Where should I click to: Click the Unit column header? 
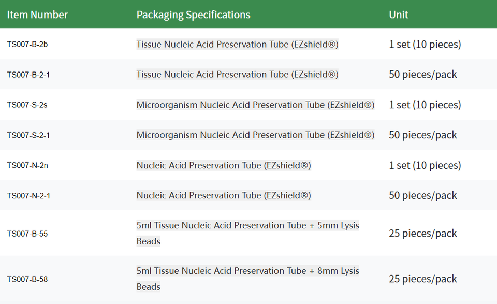pyautogui.click(x=399, y=15)
